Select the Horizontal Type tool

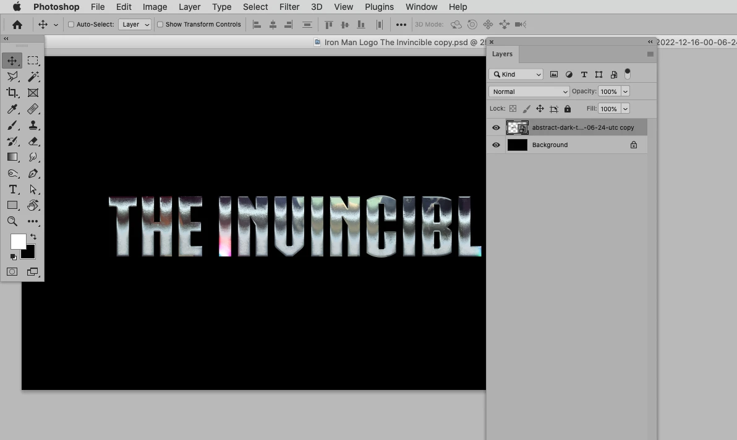click(12, 189)
